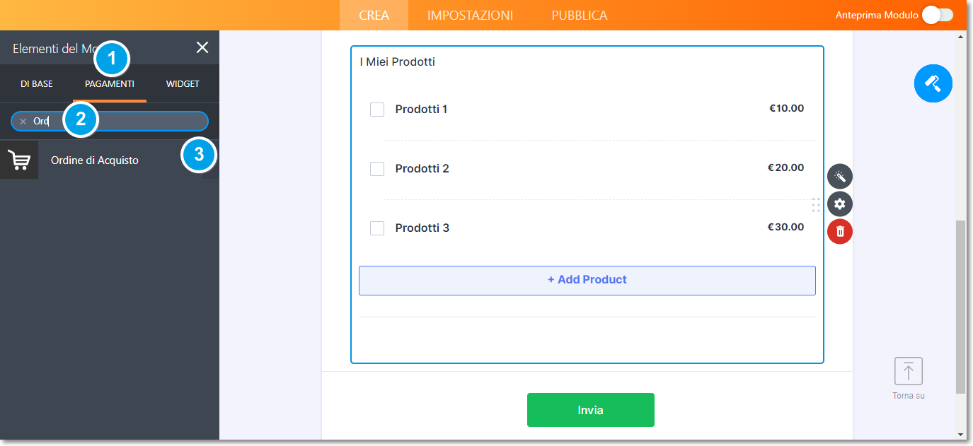The image size is (973, 446).
Task: Click the scroll down arrow on the scrollbar
Action: tap(960, 434)
